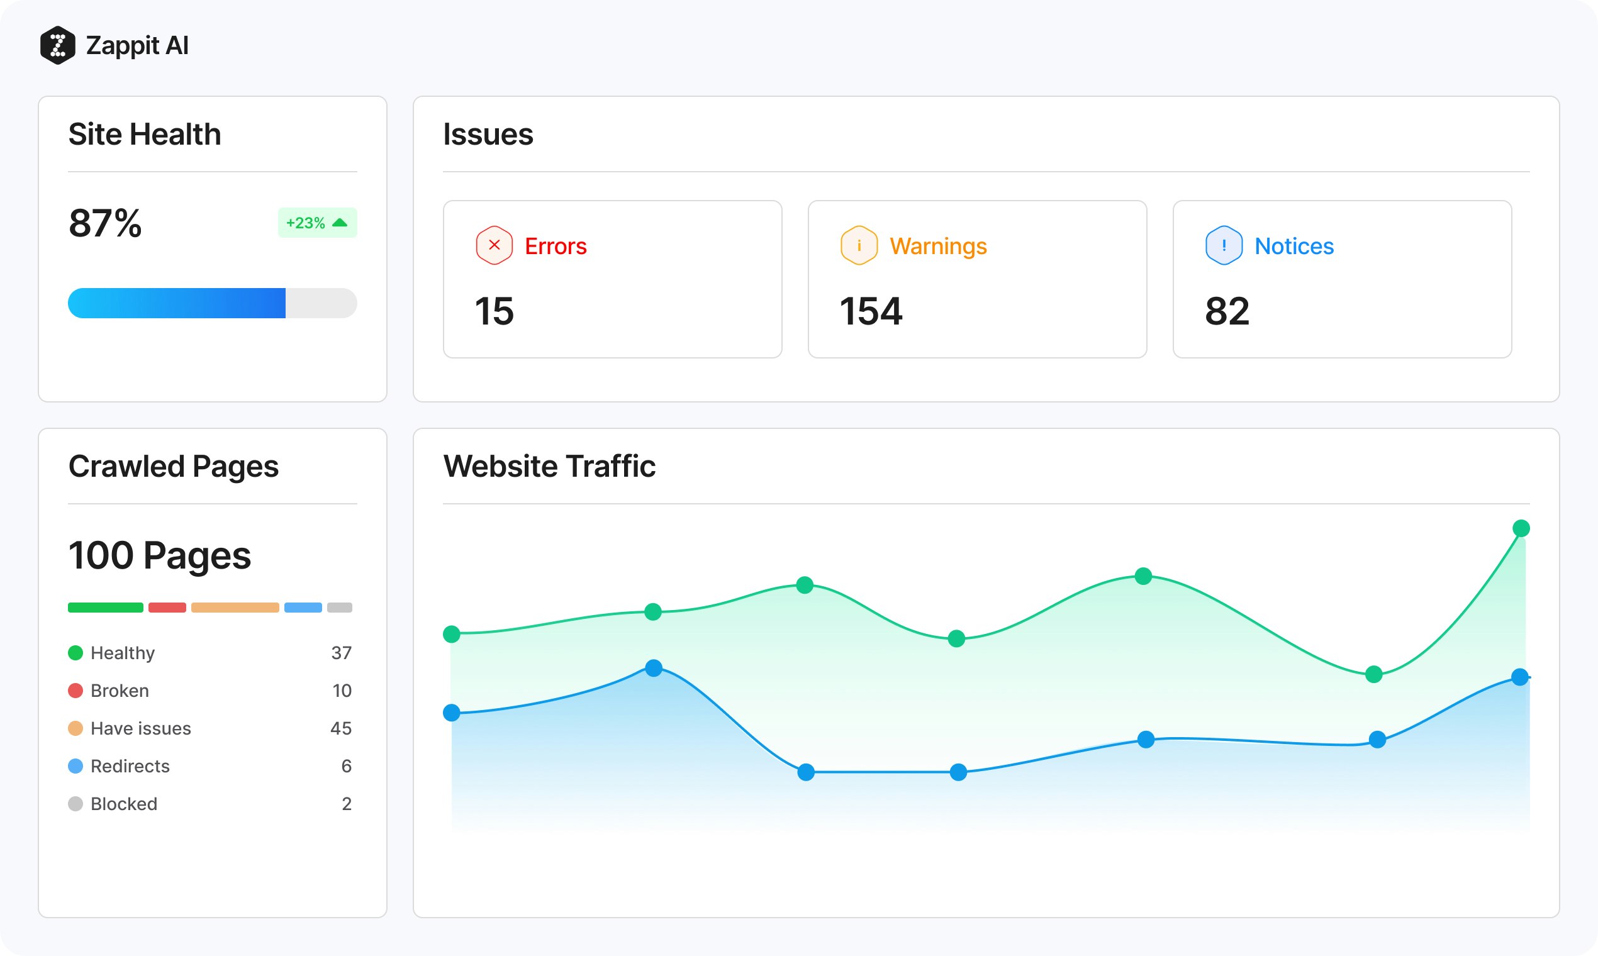Click the first blue traffic data point
Screen dimensions: 1598x956
(x=452, y=713)
